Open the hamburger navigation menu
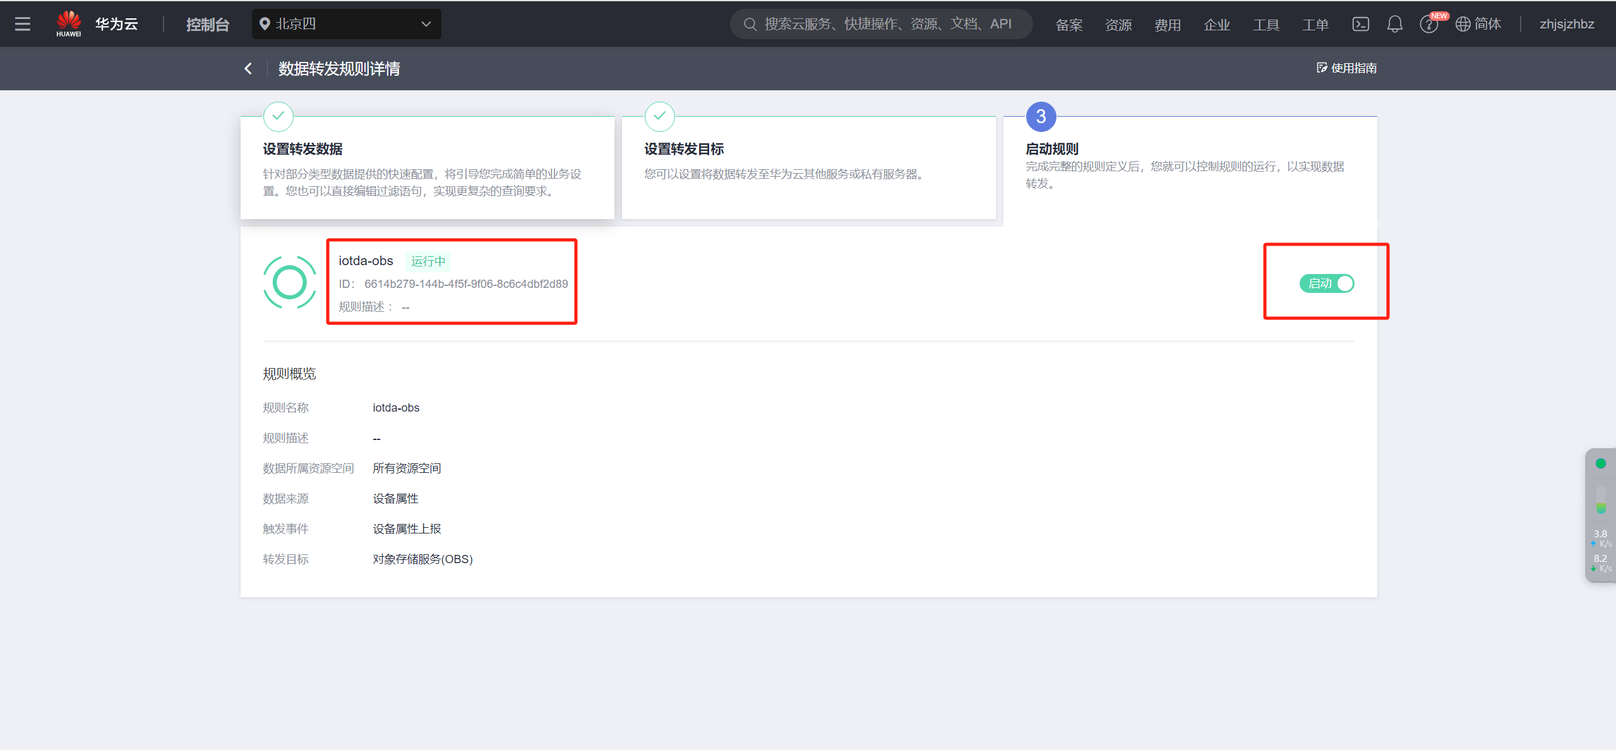1616x750 pixels. tap(23, 24)
